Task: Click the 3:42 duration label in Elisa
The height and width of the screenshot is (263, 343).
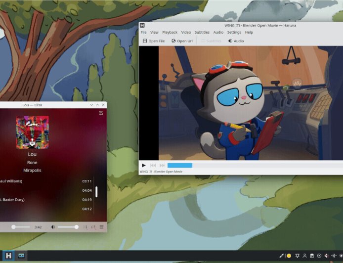Action: (38, 227)
